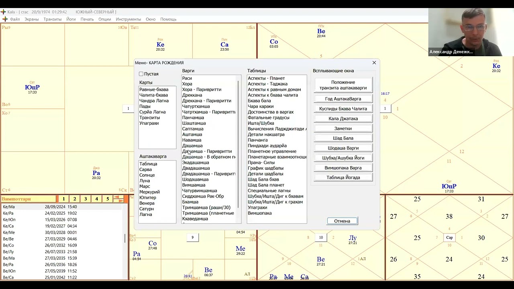Close the Карта рождения menu dialog
This screenshot has width=514, height=289.
pyautogui.click(x=374, y=63)
